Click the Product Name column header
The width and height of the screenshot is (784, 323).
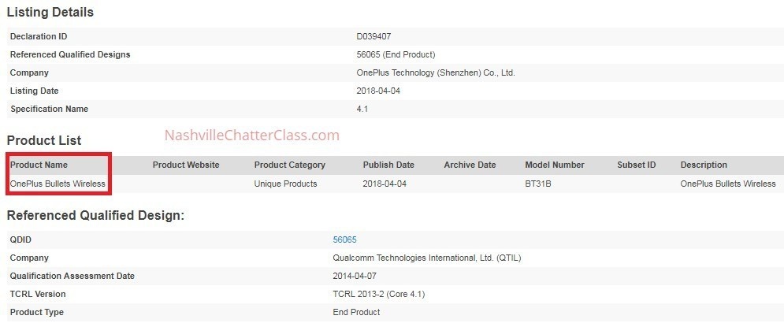pos(39,165)
